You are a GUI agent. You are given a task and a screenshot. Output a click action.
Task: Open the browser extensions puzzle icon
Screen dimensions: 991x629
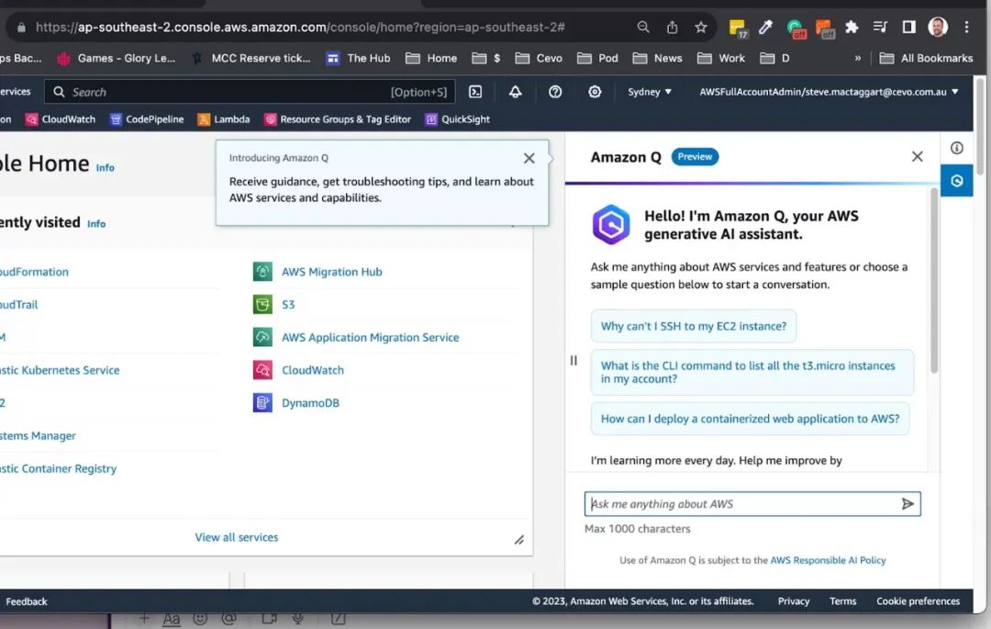(852, 28)
